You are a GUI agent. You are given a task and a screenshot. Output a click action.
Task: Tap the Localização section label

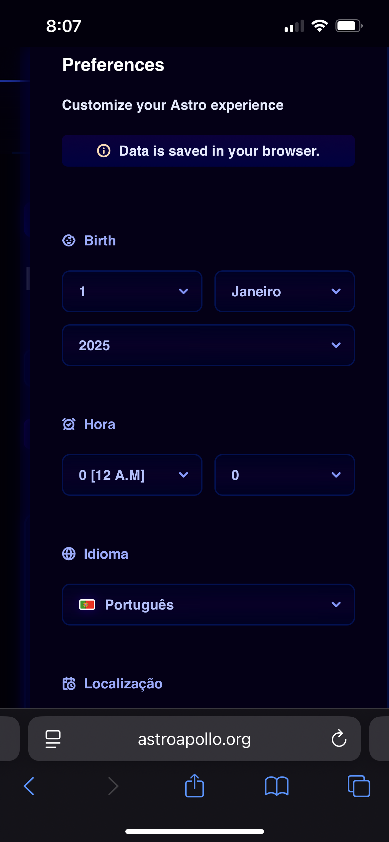[x=123, y=684]
